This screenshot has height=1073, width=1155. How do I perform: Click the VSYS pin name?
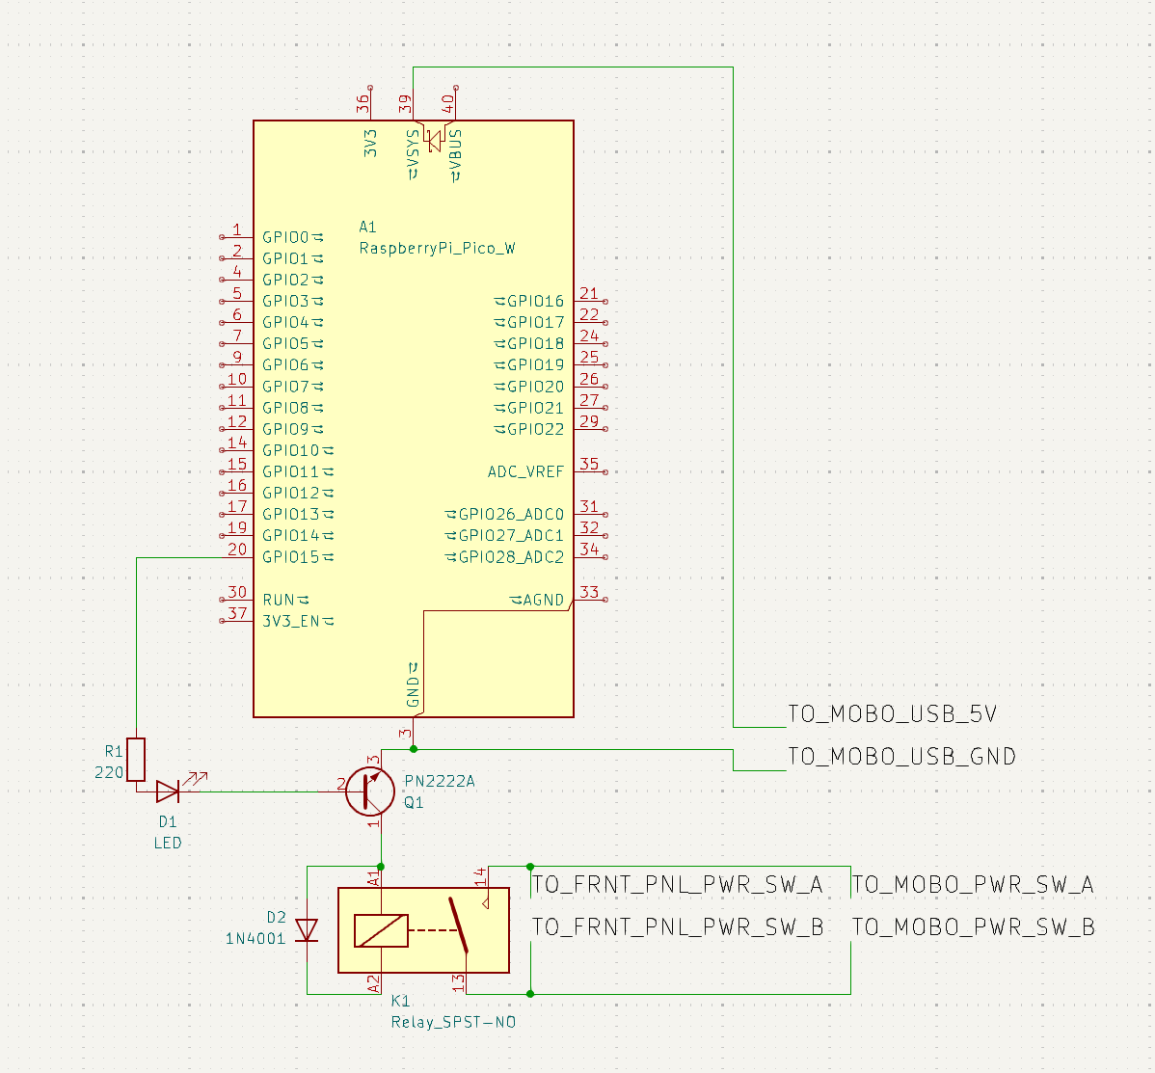coord(413,148)
